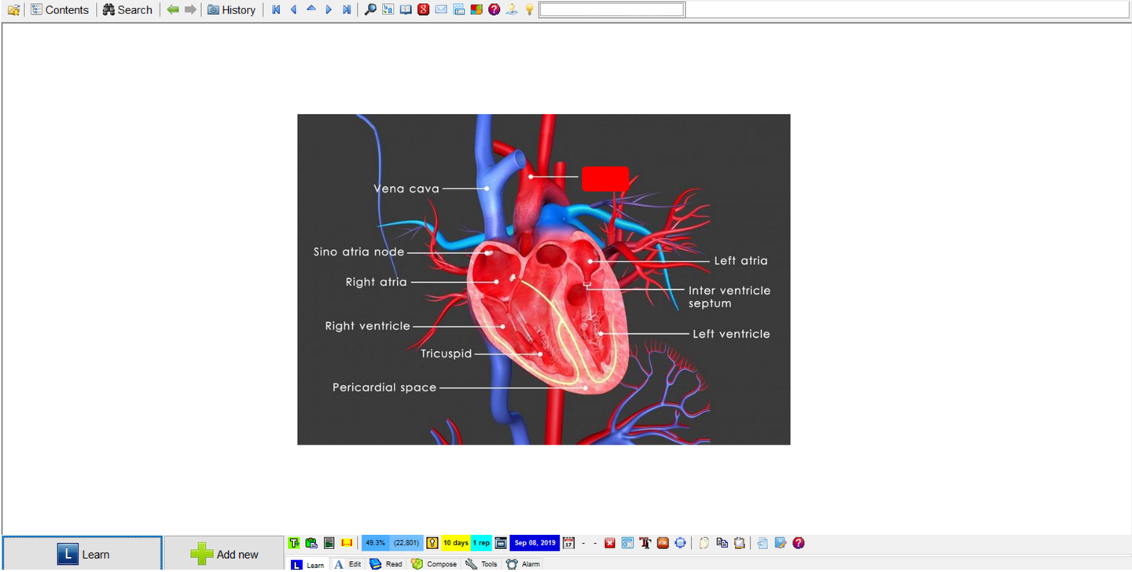Screen dimensions: 1132x572
Task: Click the Learn button
Action: (x=83, y=554)
